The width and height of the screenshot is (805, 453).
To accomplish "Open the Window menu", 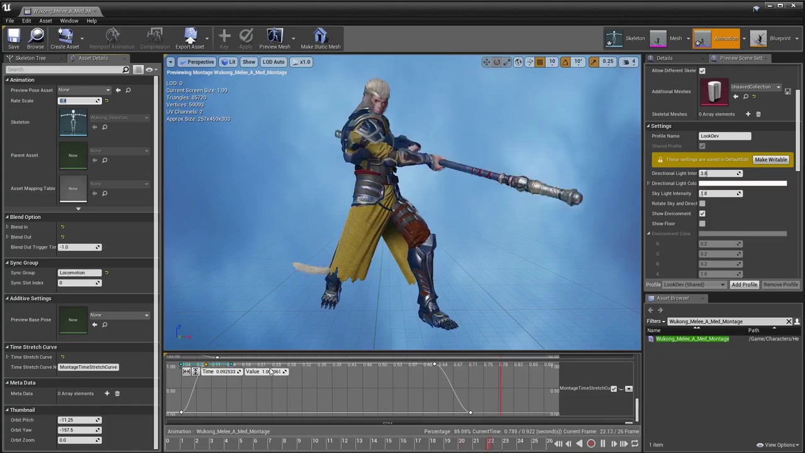I will pos(69,21).
